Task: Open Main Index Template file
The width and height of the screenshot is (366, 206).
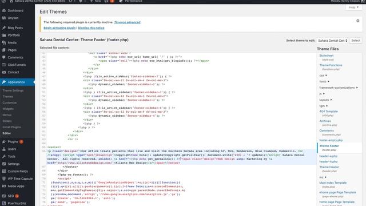Action: coord(333,183)
